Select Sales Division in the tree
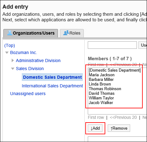147x142 pixels. pos(30,69)
